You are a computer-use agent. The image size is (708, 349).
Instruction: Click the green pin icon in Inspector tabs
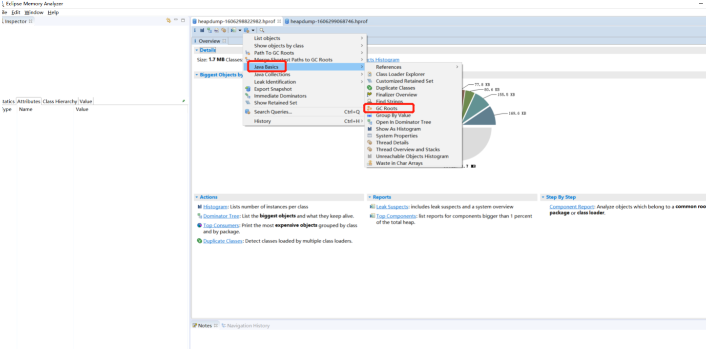coord(184,101)
